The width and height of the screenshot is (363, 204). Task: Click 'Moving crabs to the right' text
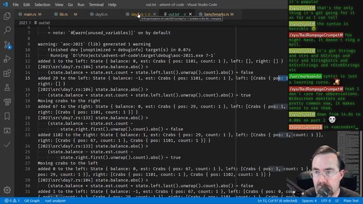(69, 101)
